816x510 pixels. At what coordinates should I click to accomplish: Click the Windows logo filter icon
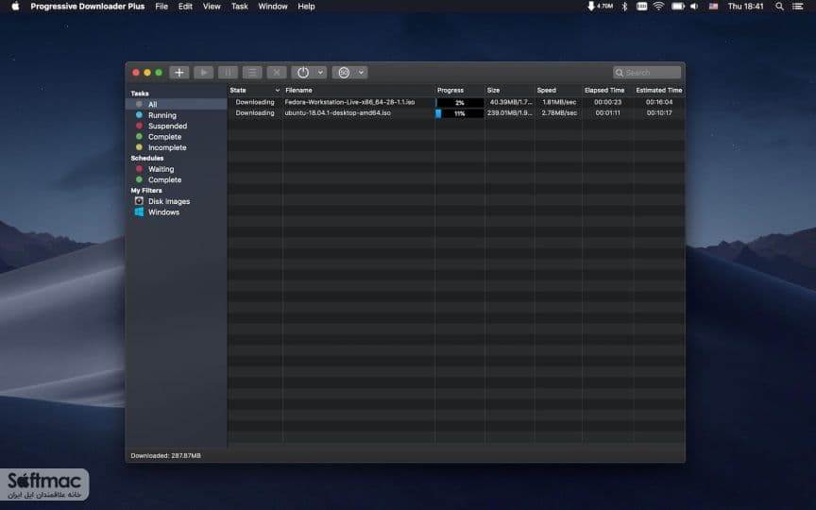[139, 212]
